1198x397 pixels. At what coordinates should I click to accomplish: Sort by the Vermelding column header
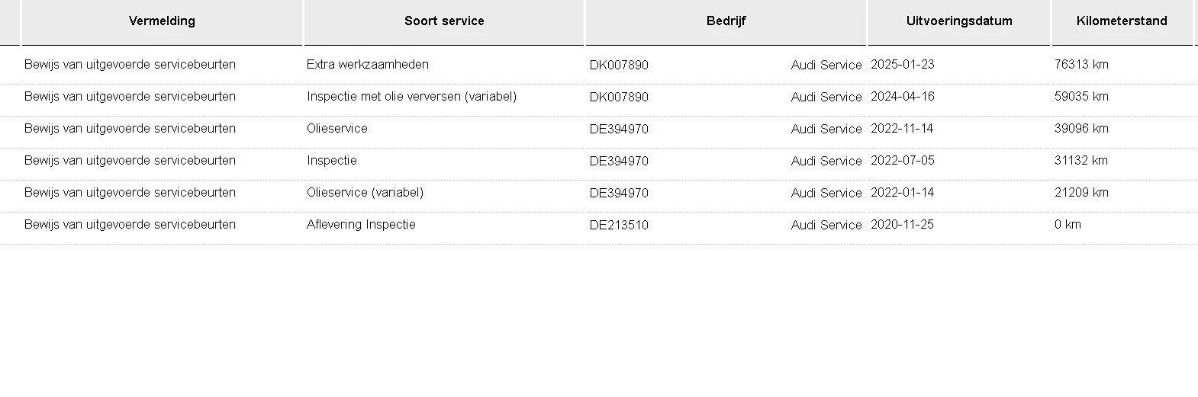[162, 21]
